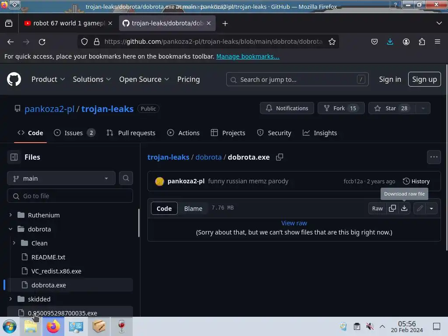This screenshot has width=448, height=336.
Task: Click the tracking protection shield icon
Action: [84, 42]
